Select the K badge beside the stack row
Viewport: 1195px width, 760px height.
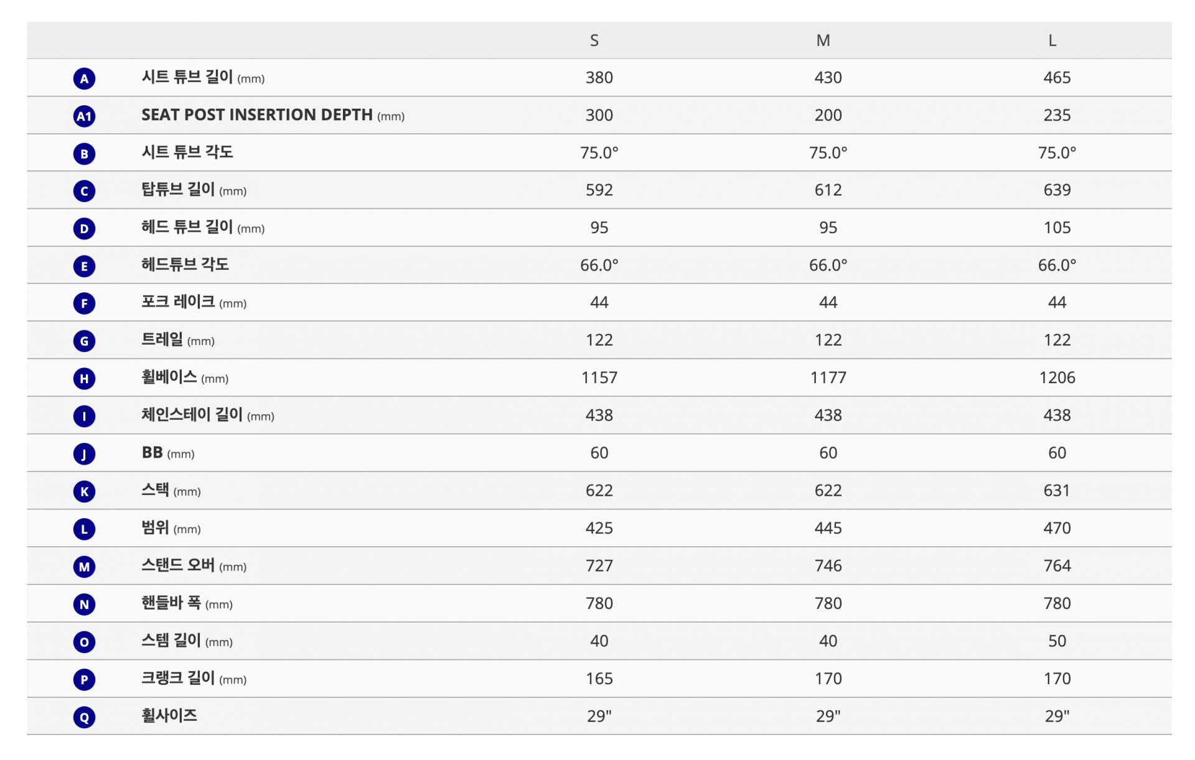[x=84, y=491]
